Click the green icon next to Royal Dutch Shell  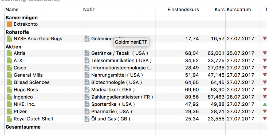(x=9, y=119)
